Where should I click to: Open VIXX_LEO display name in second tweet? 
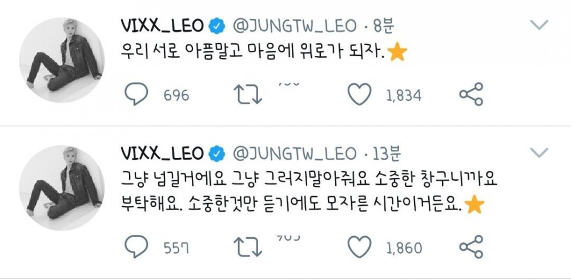pyautogui.click(x=162, y=153)
